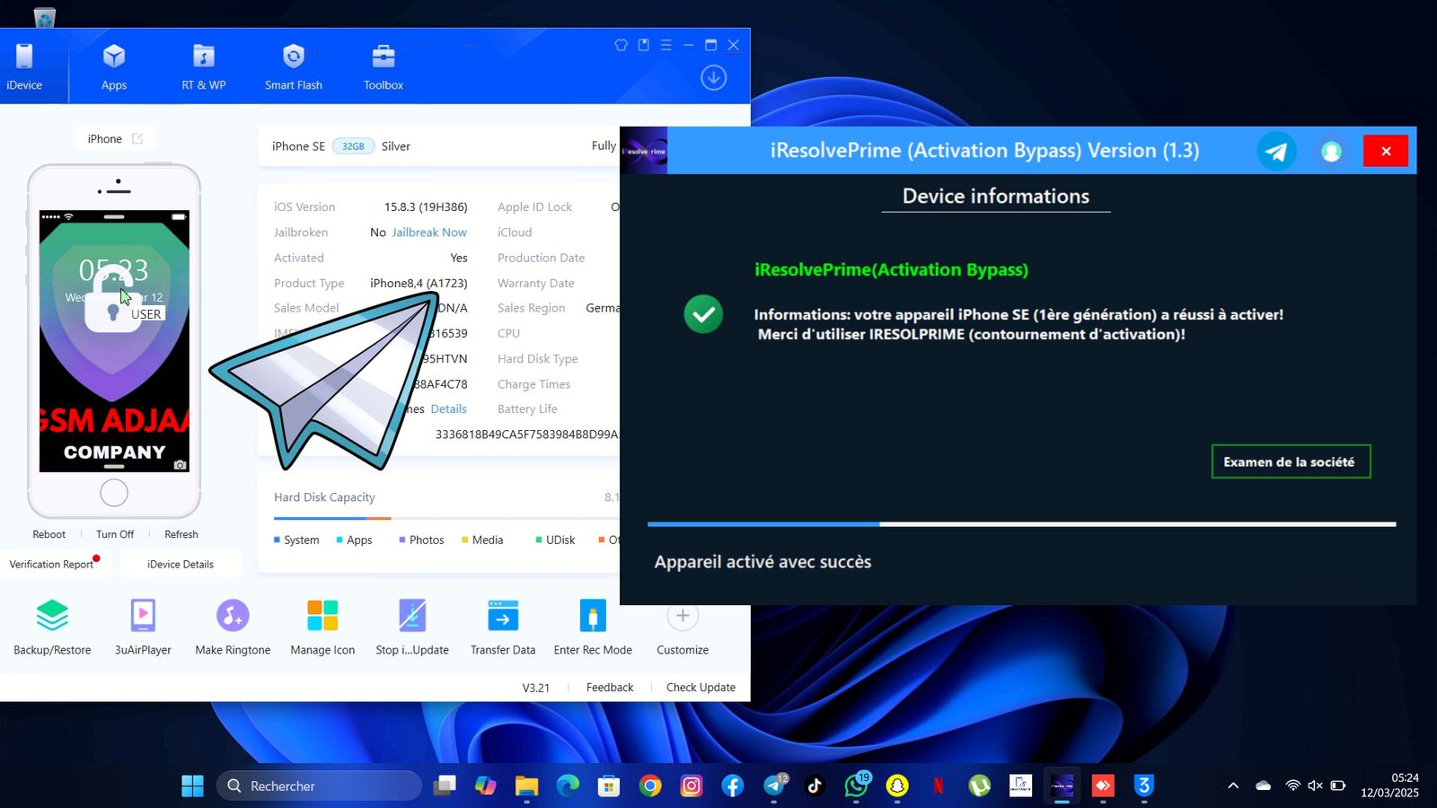The image size is (1437, 808).
Task: Open the Windows Start menu
Action: (x=192, y=786)
